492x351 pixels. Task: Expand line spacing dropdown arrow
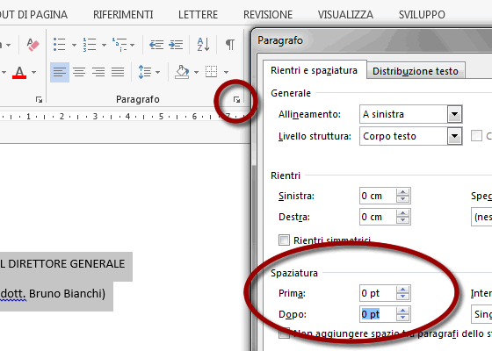pyautogui.click(x=158, y=72)
